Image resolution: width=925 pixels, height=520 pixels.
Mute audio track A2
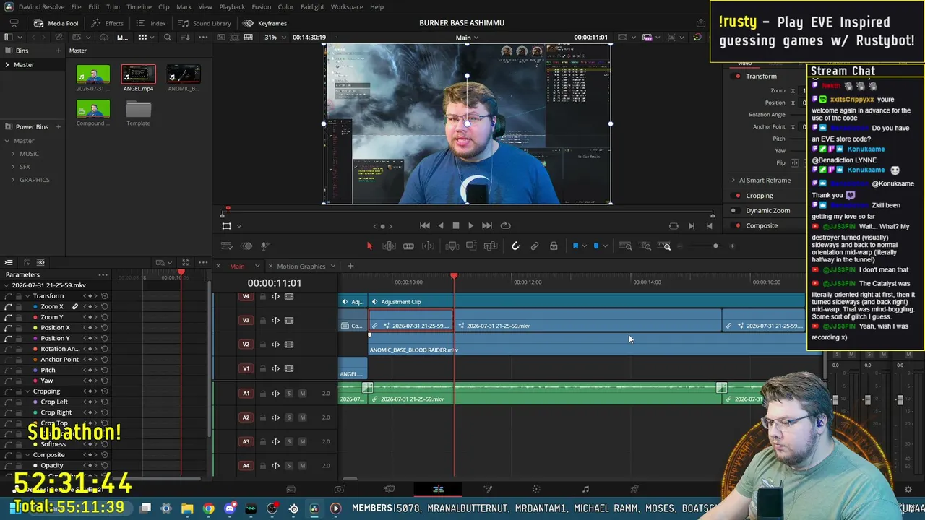tap(302, 417)
